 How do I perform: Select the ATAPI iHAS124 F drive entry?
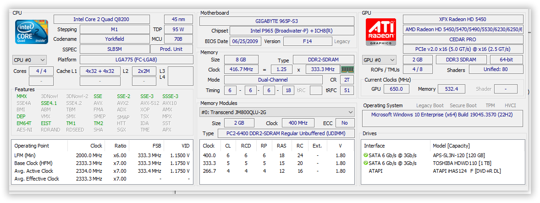(442, 171)
